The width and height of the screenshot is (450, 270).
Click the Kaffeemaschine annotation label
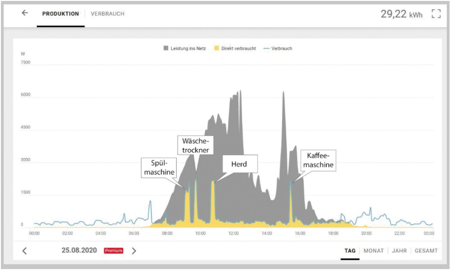coord(318,160)
